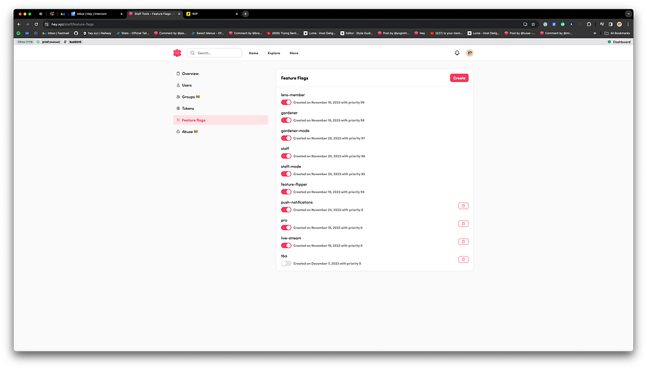Screen dimensions: 647x369
Task: Bookmark this page with the star icon
Action: coord(533,25)
